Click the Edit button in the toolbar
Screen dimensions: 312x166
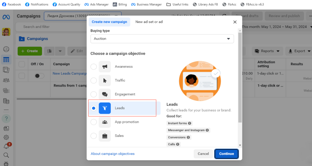[x=77, y=51]
